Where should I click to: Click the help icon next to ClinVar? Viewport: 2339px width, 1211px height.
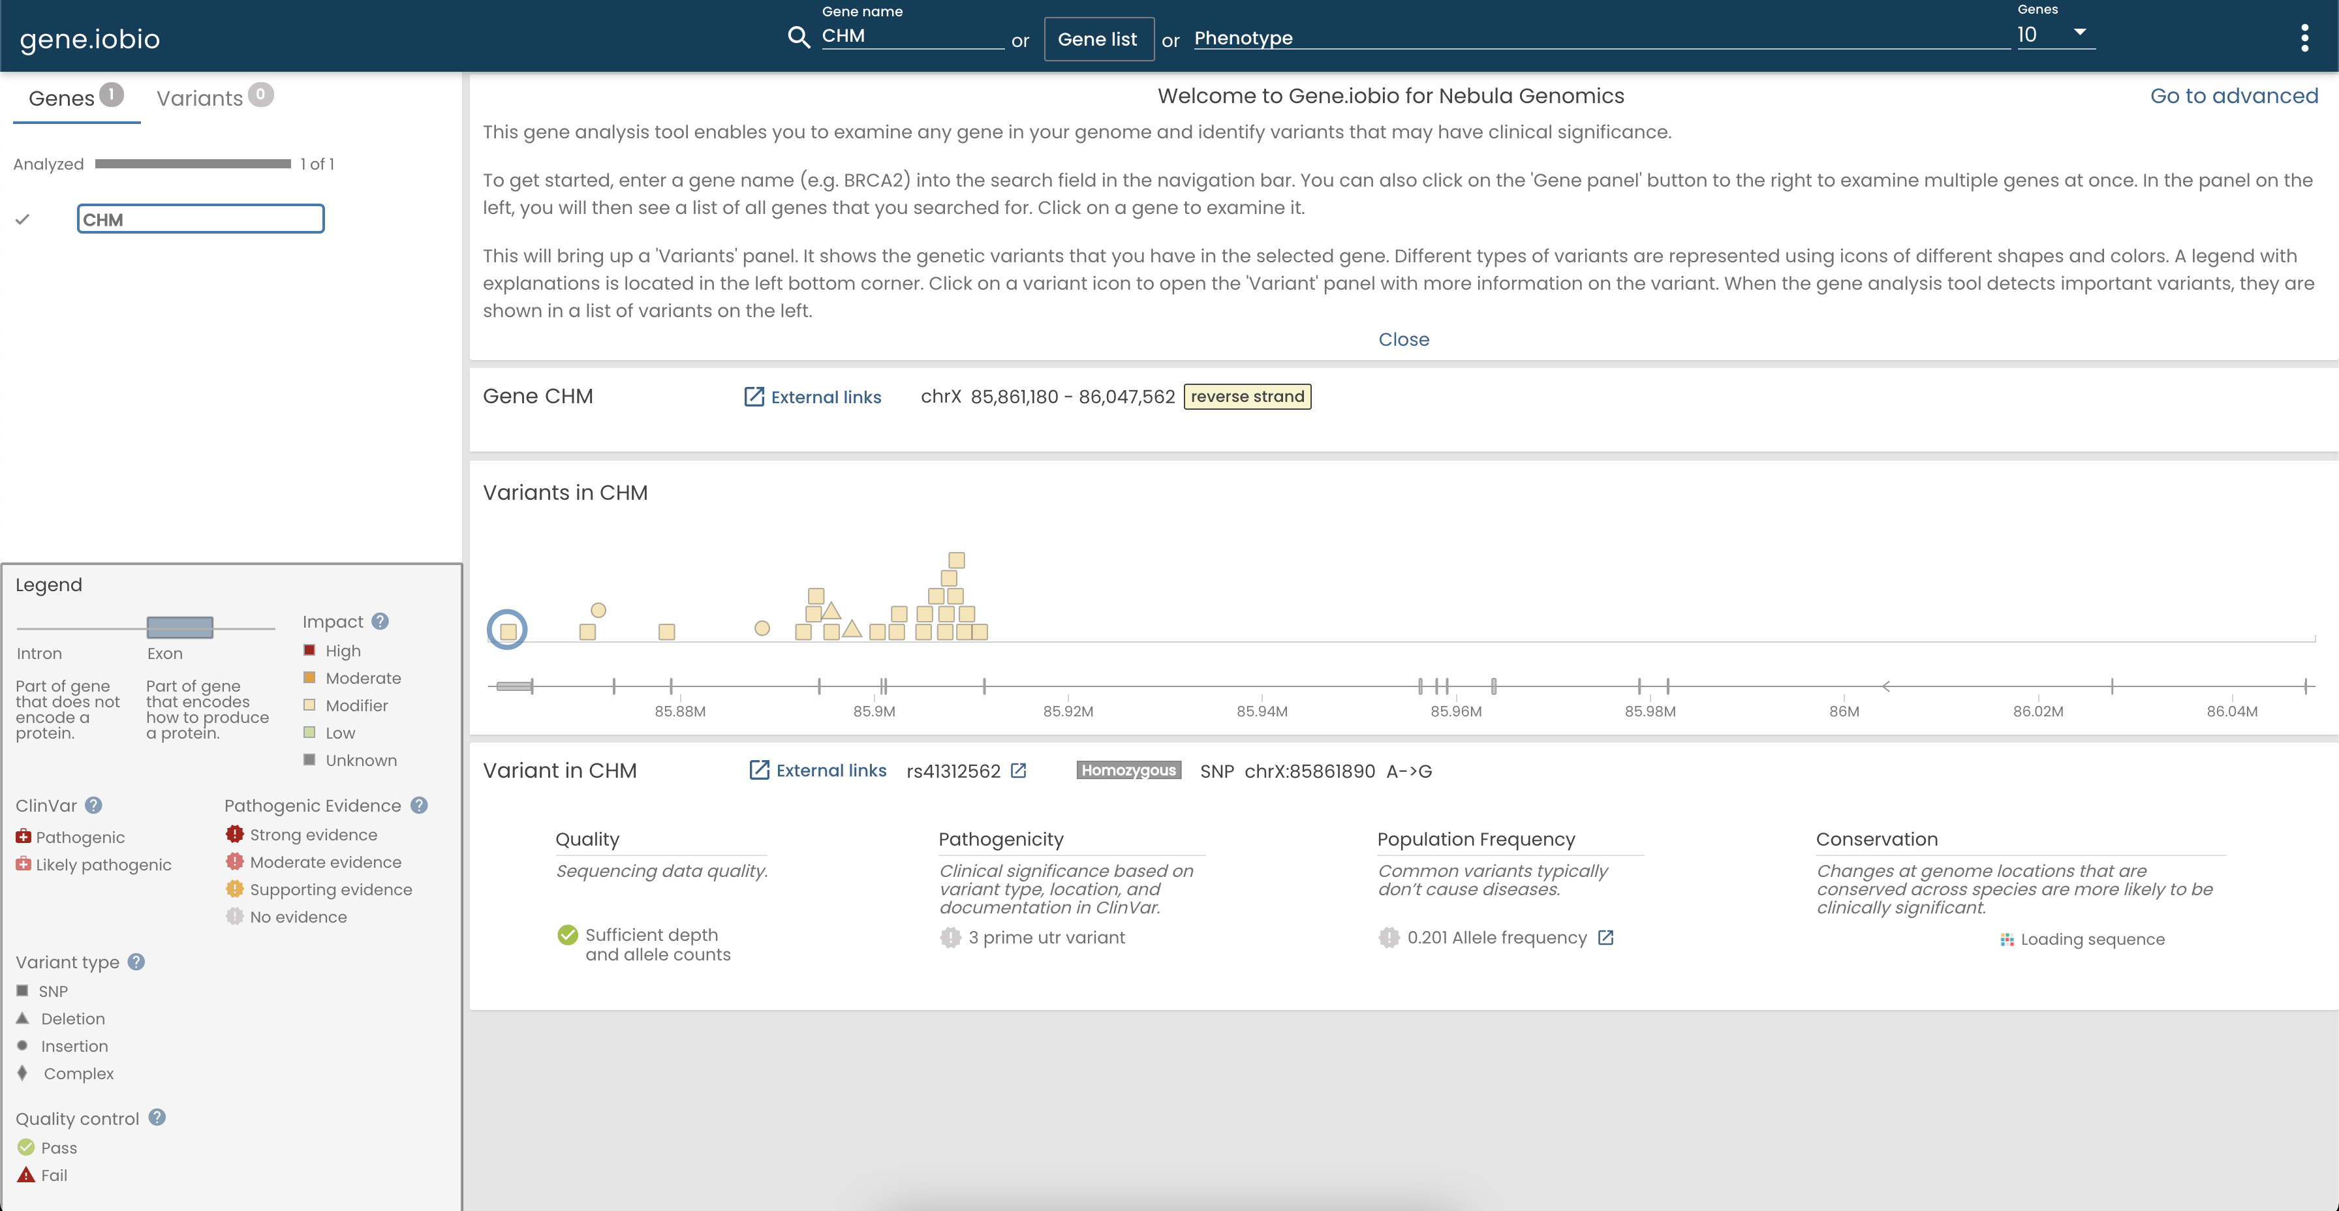click(x=93, y=805)
